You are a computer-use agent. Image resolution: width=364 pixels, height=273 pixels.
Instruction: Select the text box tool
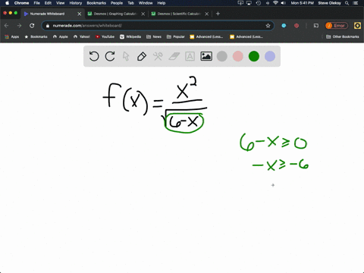click(x=190, y=56)
